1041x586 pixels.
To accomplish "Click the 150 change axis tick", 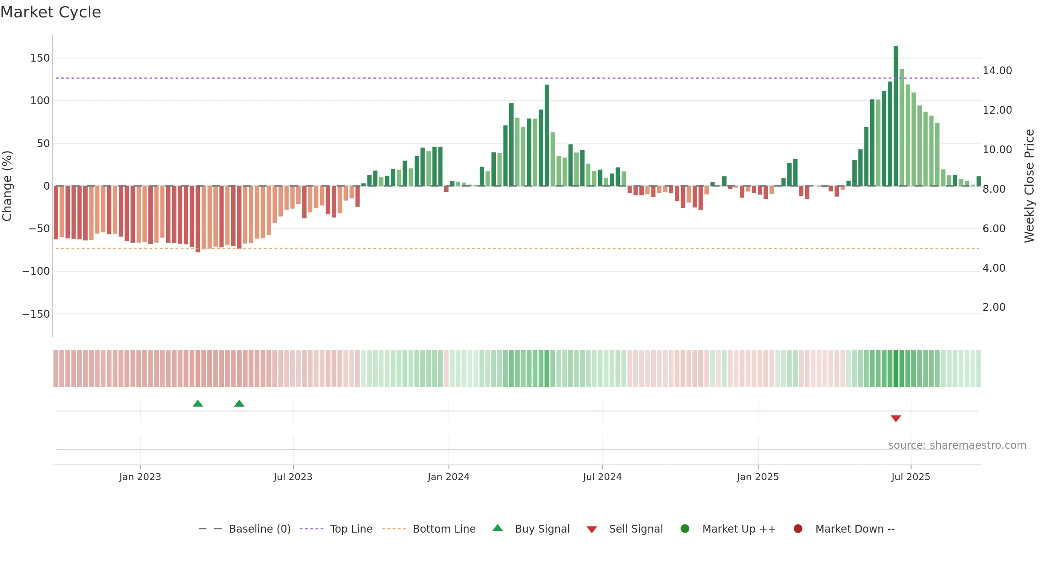I will pyautogui.click(x=40, y=58).
